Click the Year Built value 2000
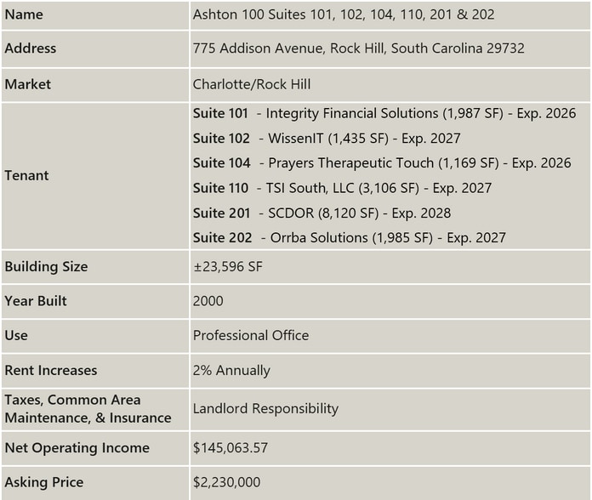Image resolution: width=592 pixels, height=500 pixels. click(208, 301)
